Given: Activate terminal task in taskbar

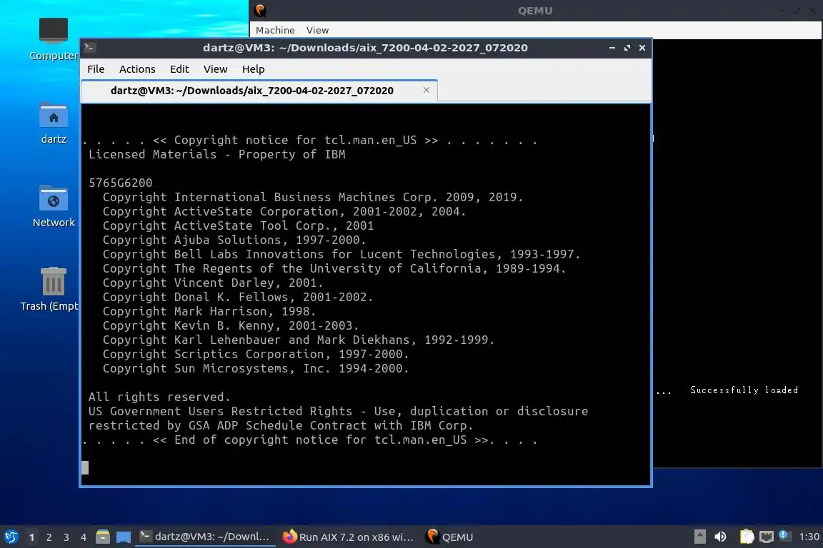Looking at the screenshot, I should [x=205, y=537].
